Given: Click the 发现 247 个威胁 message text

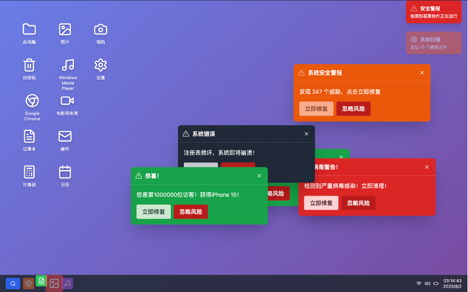Looking at the screenshot, I should click(x=339, y=92).
